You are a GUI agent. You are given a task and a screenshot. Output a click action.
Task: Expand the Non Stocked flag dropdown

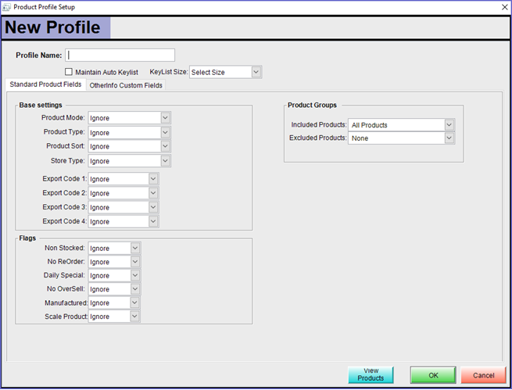pyautogui.click(x=135, y=248)
